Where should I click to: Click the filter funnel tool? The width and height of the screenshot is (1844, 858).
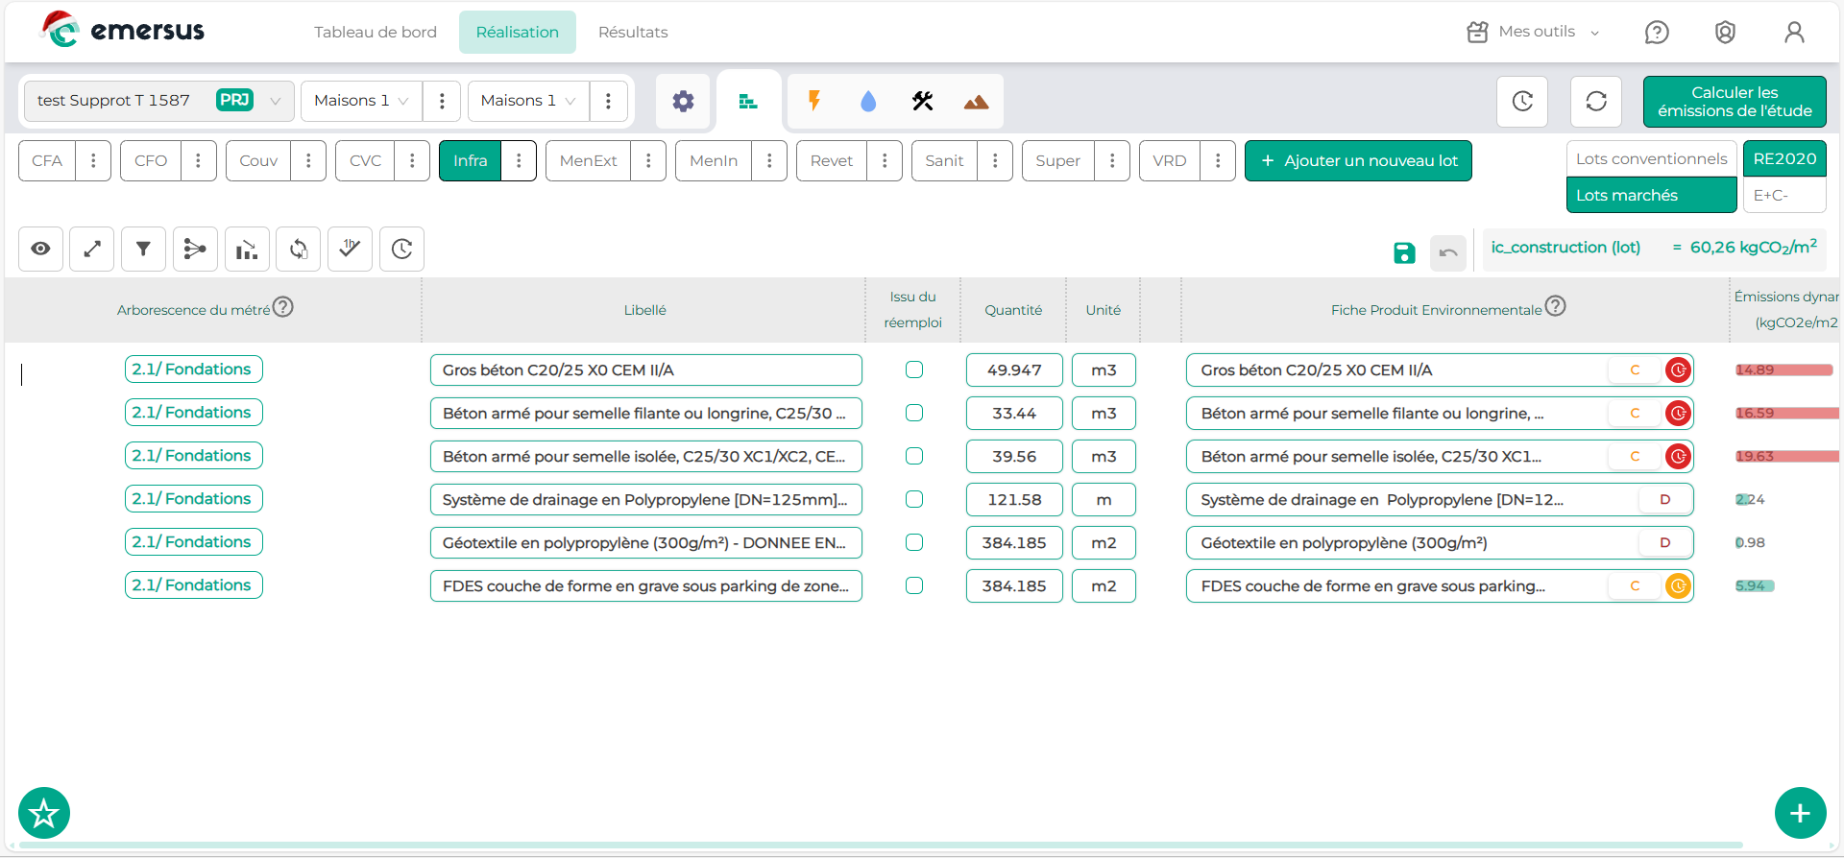143,249
